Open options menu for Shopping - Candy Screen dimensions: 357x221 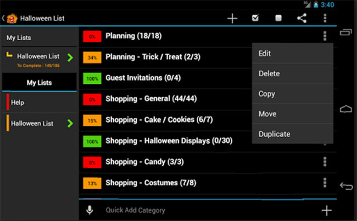[x=325, y=162]
